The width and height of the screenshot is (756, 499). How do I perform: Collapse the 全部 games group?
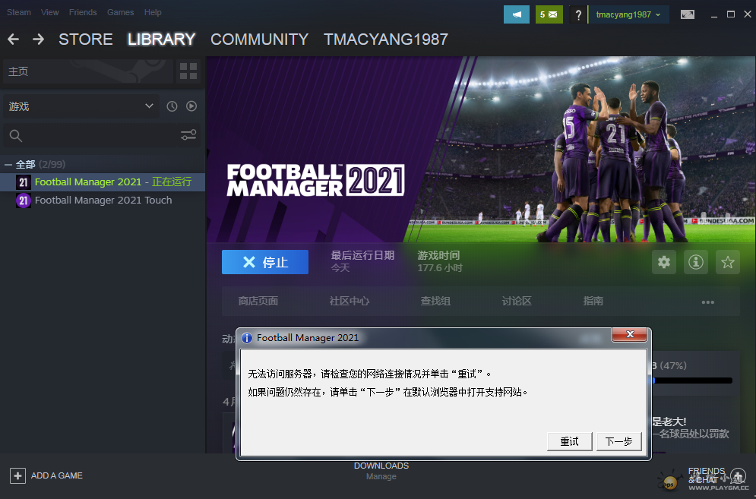point(8,164)
